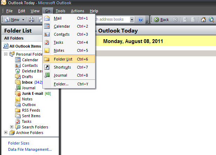Click in the address books search field
The image size is (216, 155).
coord(112,20)
